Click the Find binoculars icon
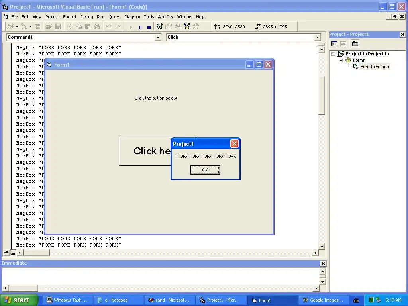The width and height of the screenshot is (408, 306). click(x=97, y=26)
